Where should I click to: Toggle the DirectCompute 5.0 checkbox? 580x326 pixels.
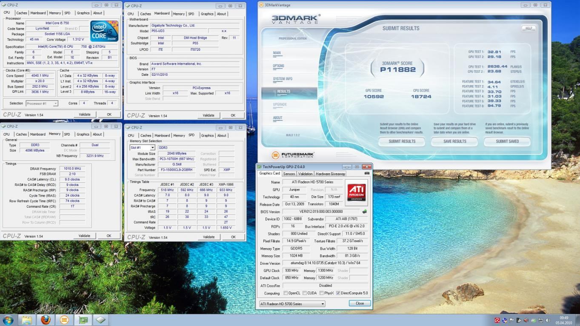pos(338,293)
